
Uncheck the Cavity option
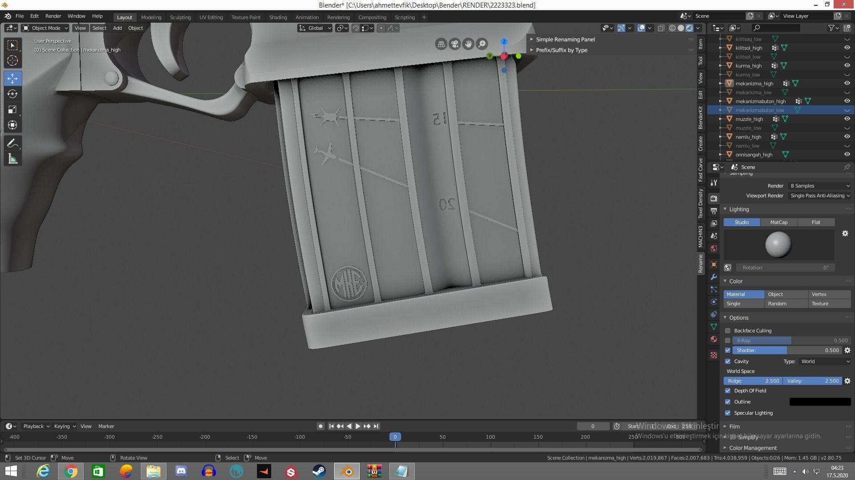click(x=728, y=361)
